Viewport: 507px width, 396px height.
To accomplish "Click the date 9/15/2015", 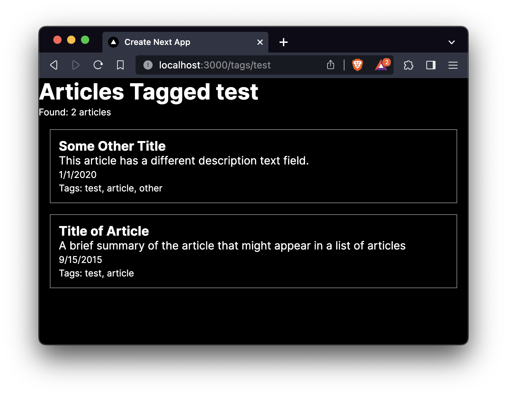I will pos(80,260).
